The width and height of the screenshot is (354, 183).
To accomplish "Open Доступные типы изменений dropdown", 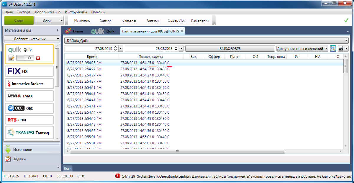I will (x=302, y=48).
